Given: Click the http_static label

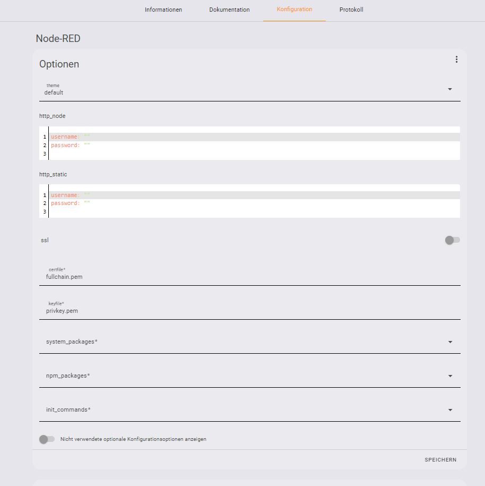Looking at the screenshot, I should point(53,175).
